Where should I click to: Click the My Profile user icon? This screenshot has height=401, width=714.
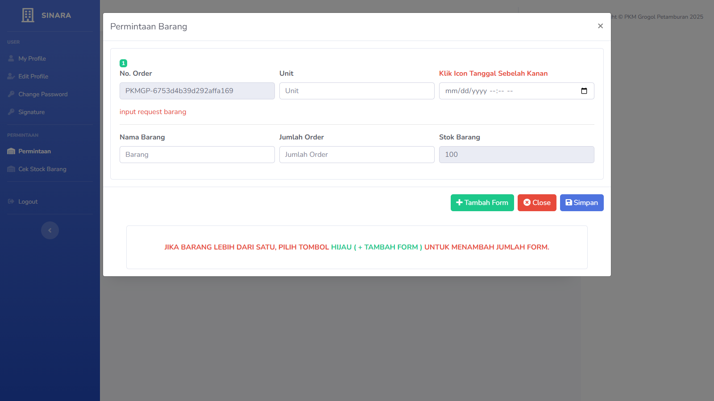click(x=11, y=58)
